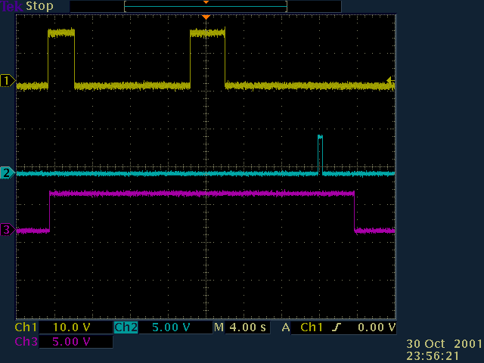Click the small orange marker in record view bar
Image resolution: width=484 pixels, height=363 pixels.
click(x=206, y=3)
